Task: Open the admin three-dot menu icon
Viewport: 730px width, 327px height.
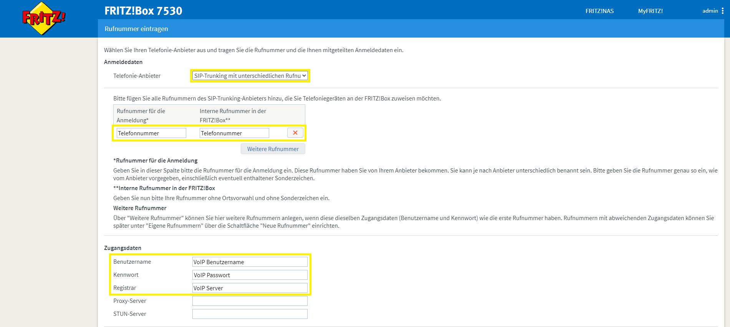Action: coord(723,11)
